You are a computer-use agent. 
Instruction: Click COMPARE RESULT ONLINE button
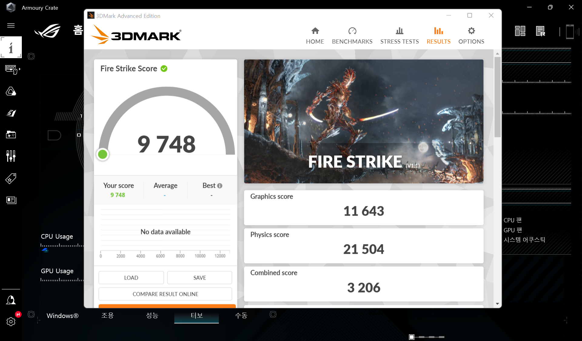(x=165, y=294)
